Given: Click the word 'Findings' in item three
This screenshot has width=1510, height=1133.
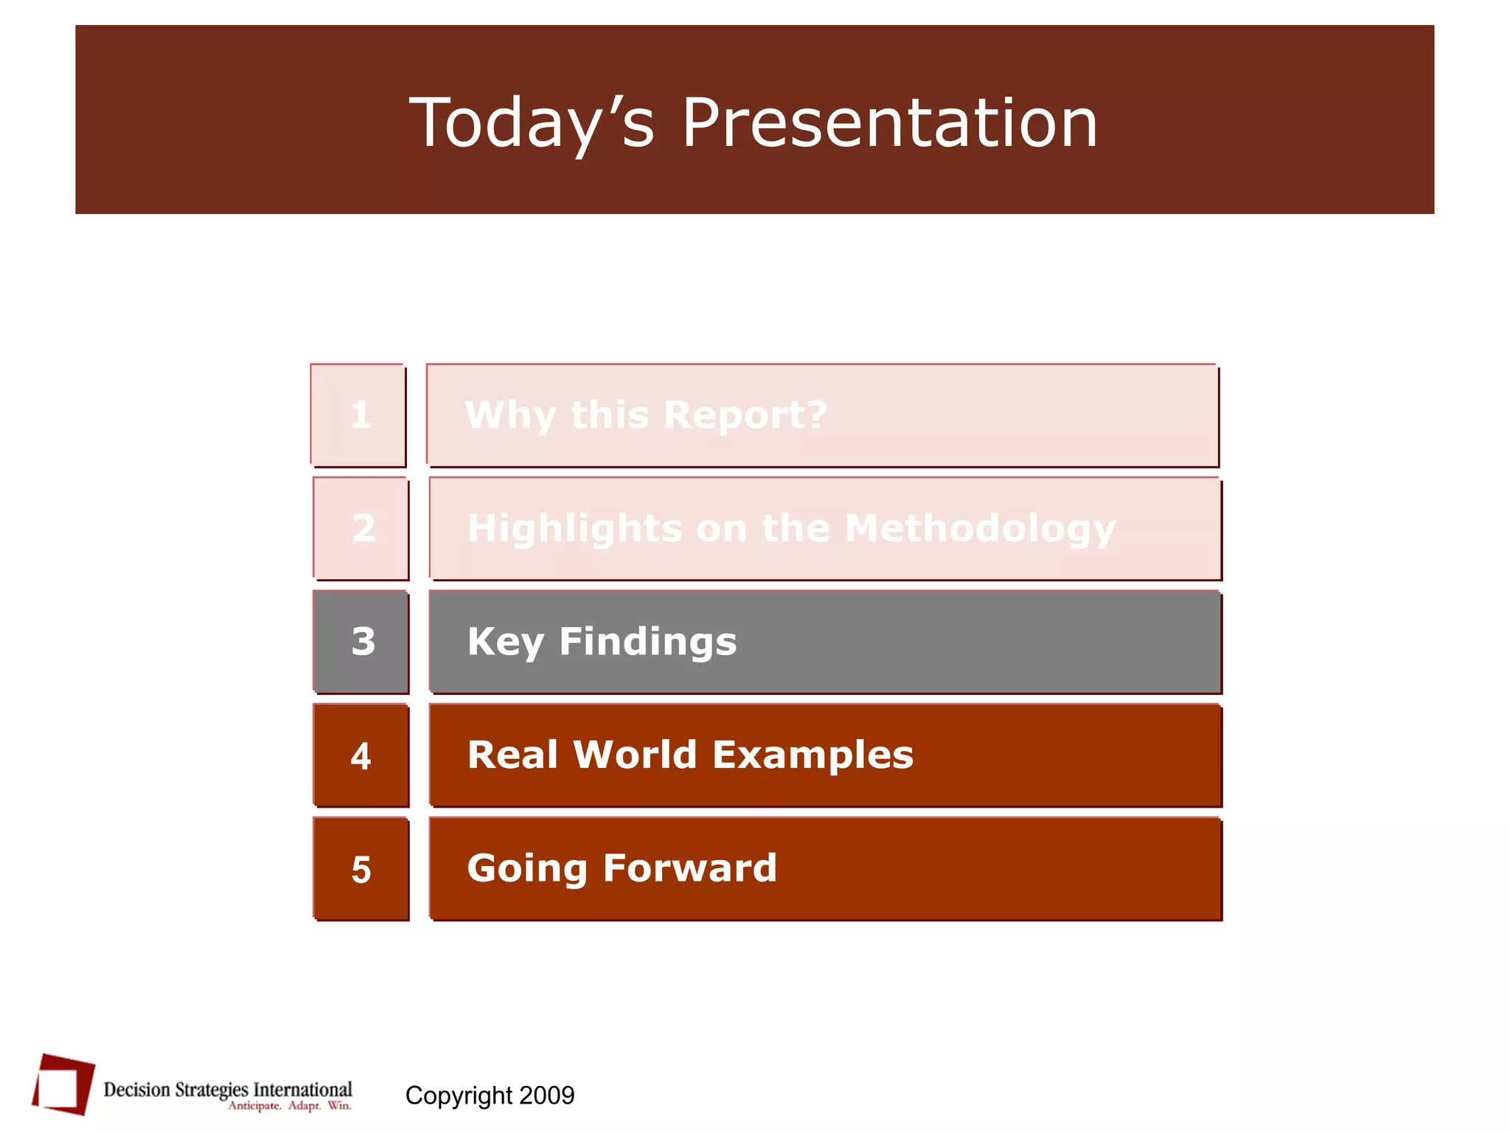Looking at the screenshot, I should tap(647, 642).
